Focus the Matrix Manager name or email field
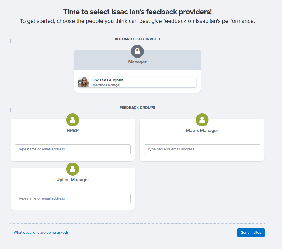The height and width of the screenshot is (249, 282). pos(202,149)
